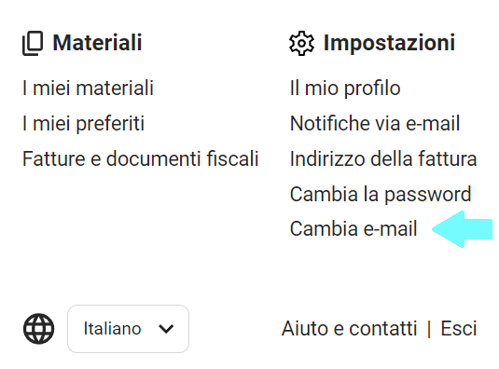
Task: Log out with Esci
Action: click(459, 328)
